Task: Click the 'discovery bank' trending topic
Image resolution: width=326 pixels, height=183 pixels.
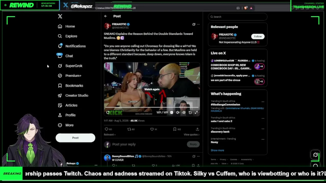Action: click(220, 132)
